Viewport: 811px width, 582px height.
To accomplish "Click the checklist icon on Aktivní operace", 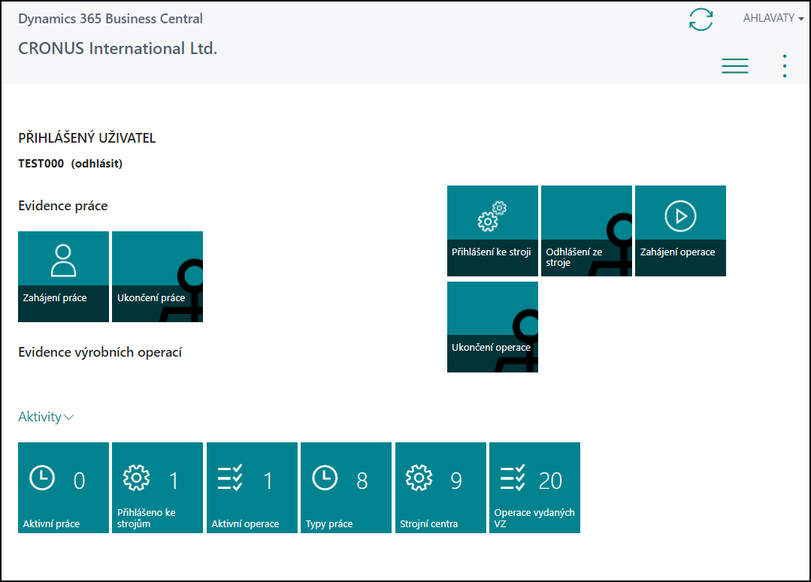I will point(230,478).
